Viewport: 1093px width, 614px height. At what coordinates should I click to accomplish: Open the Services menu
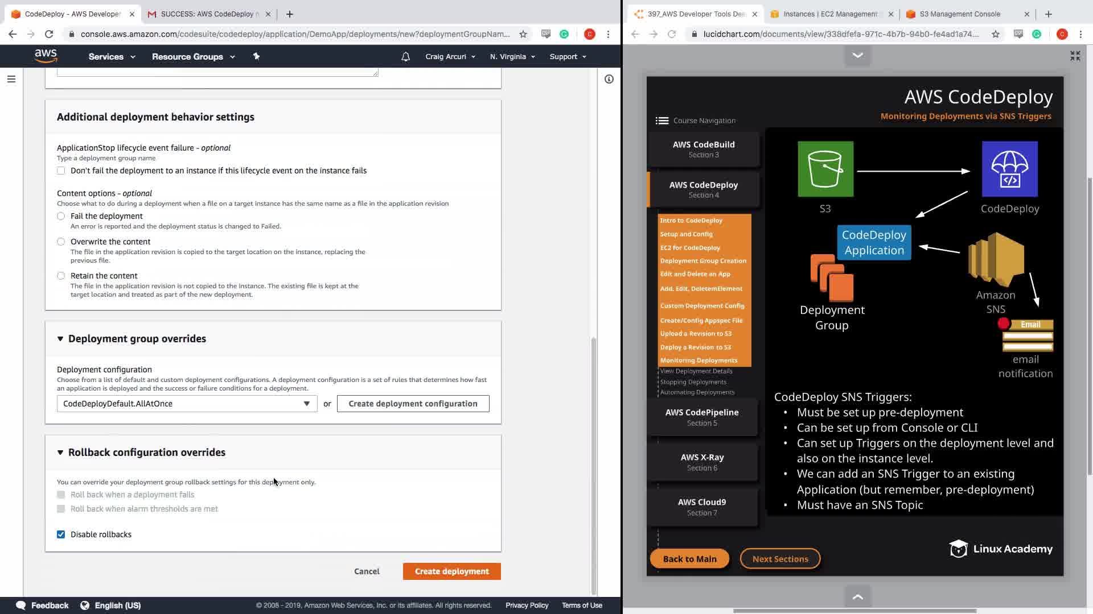click(112, 57)
